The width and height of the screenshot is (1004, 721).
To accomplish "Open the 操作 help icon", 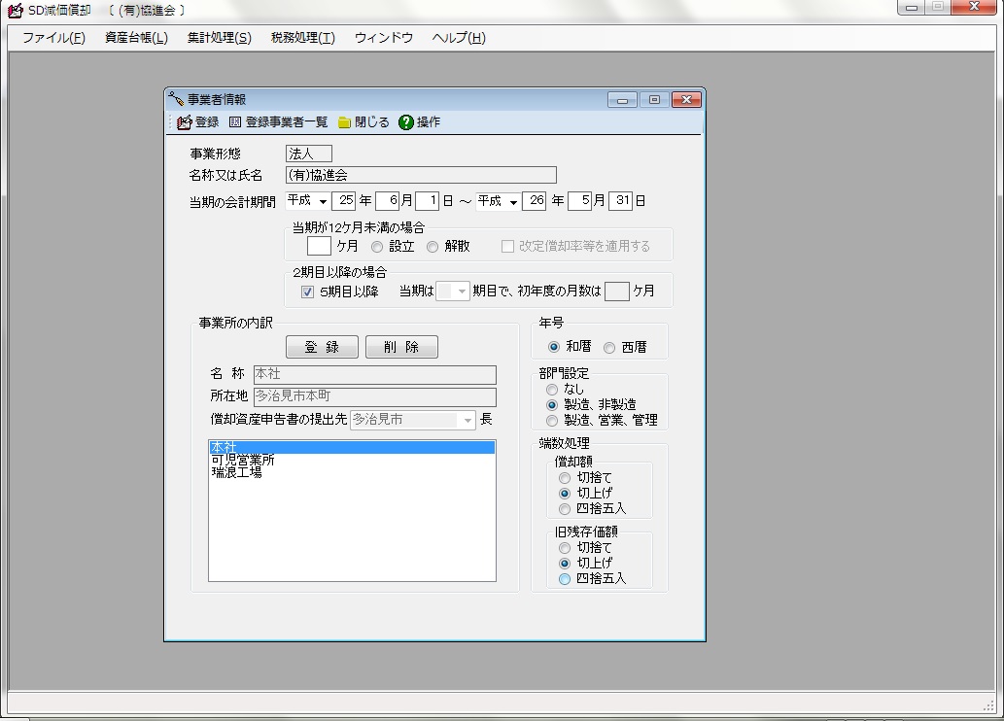I will click(406, 122).
